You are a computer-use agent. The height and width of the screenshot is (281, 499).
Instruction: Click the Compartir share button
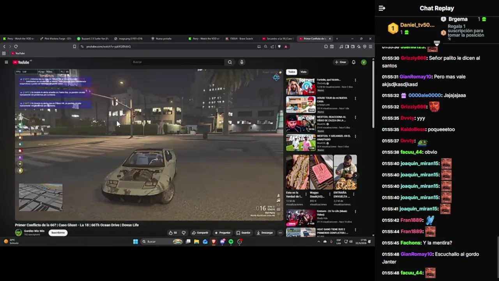[200, 233]
